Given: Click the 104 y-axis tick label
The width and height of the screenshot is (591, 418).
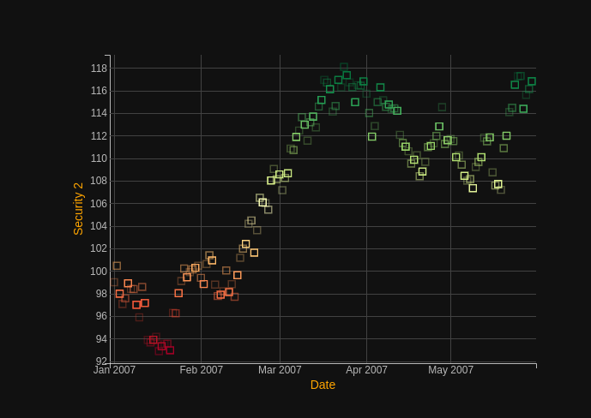Looking at the screenshot, I should point(99,226).
